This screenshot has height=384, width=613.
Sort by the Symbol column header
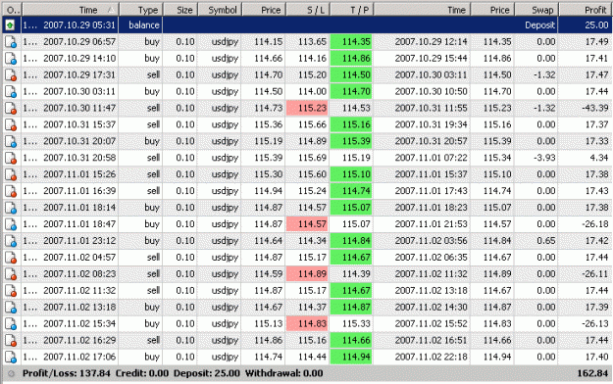[220, 10]
